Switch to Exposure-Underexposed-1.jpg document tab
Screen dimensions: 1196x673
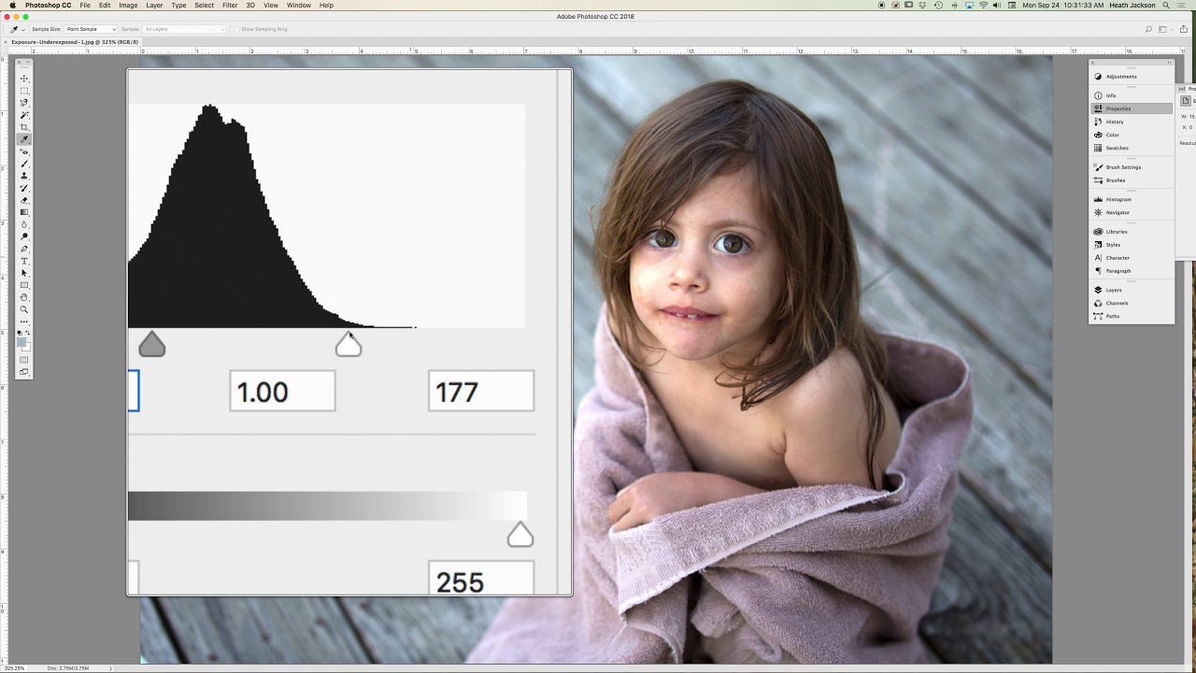(x=75, y=42)
